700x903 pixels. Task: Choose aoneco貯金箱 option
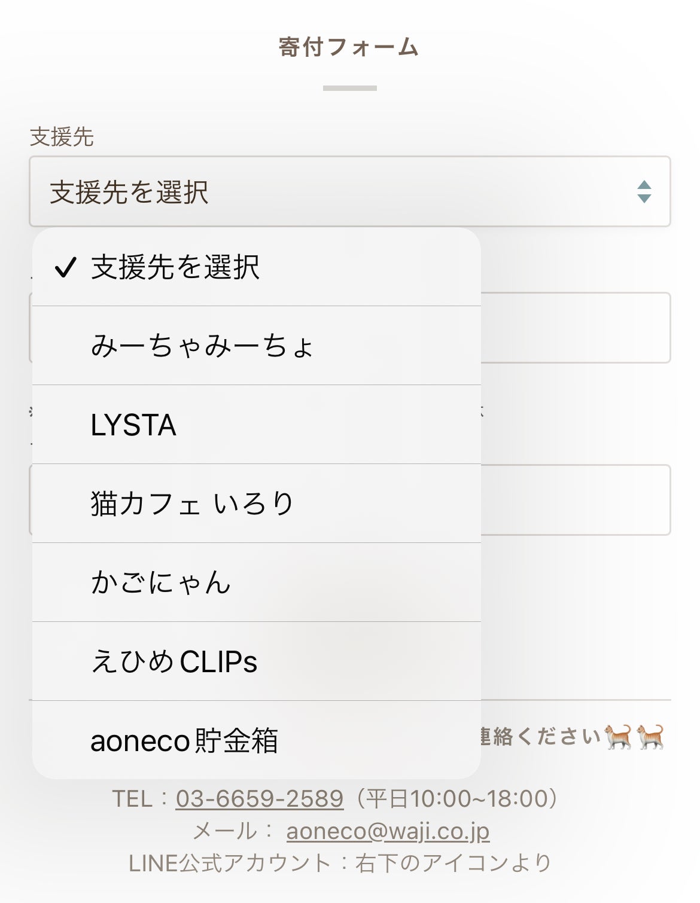(x=184, y=741)
